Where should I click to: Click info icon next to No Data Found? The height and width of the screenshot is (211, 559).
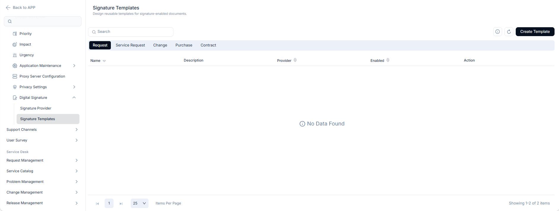pos(302,124)
